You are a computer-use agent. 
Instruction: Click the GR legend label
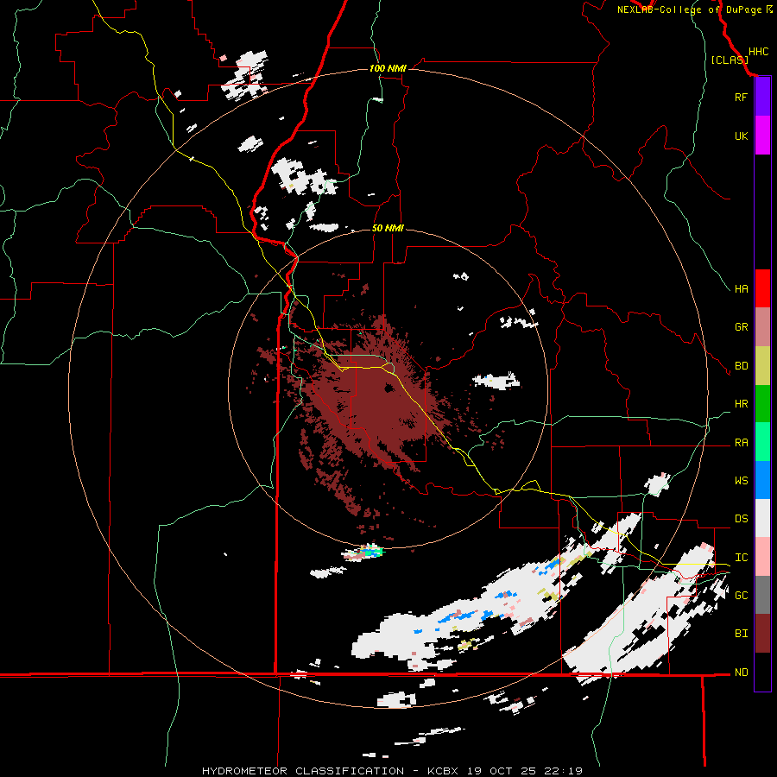click(x=741, y=327)
